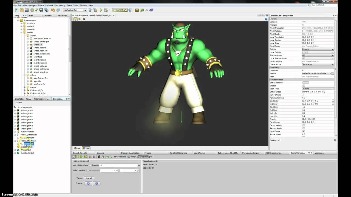
Task: Open the Queue Bucket dropdown
Action: click(x=318, y=64)
